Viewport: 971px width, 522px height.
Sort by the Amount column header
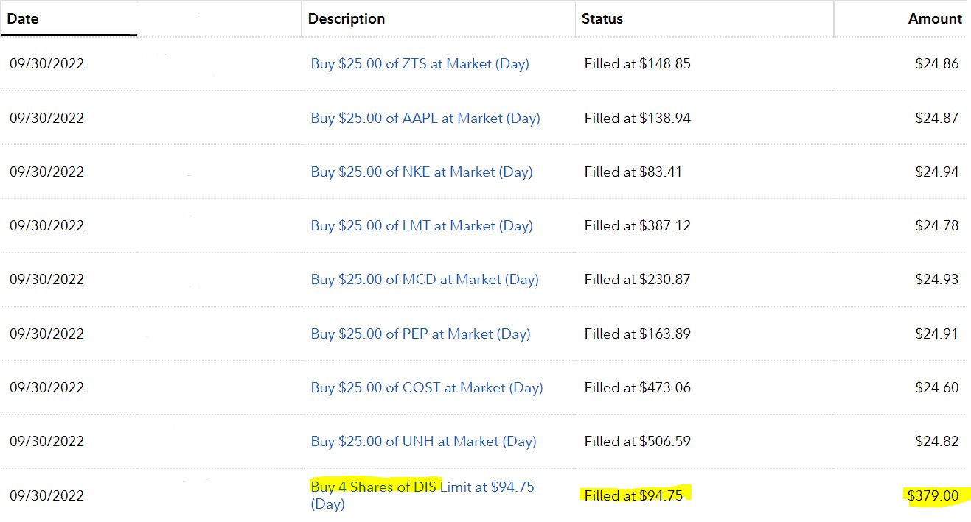(x=935, y=18)
